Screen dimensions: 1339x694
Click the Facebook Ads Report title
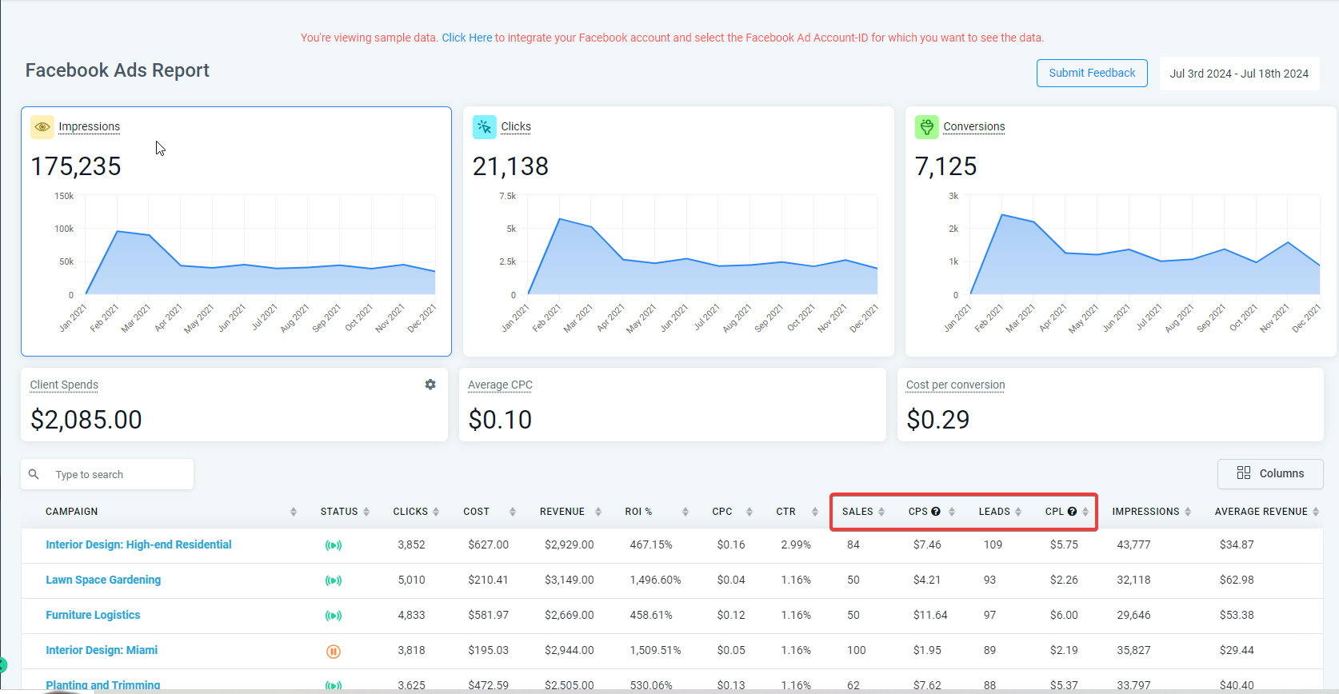point(117,70)
